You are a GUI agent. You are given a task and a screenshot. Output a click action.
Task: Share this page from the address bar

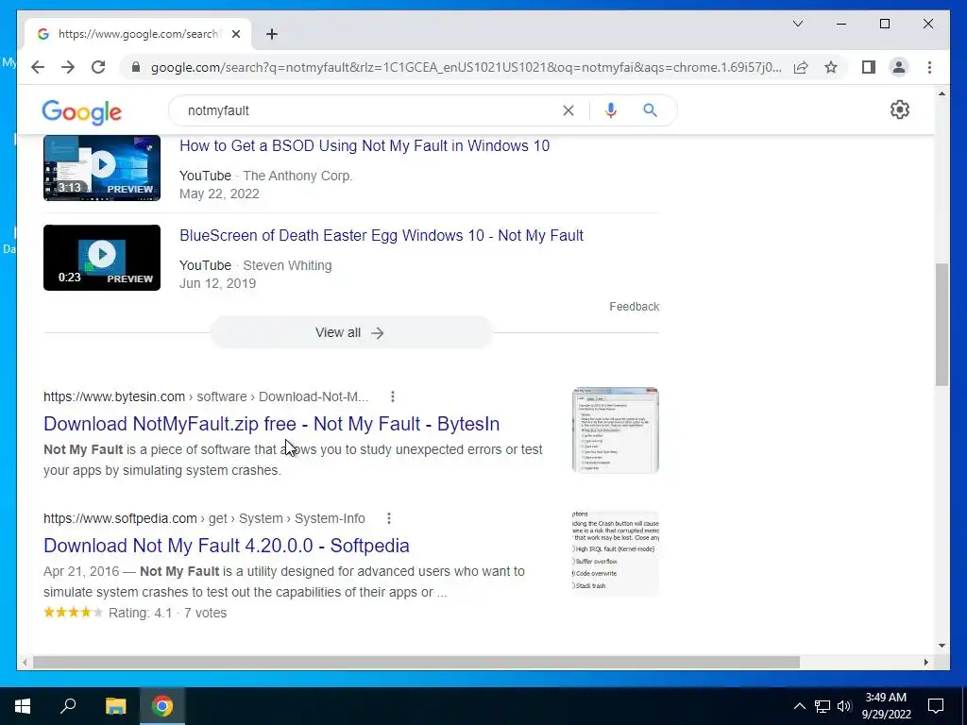point(801,67)
